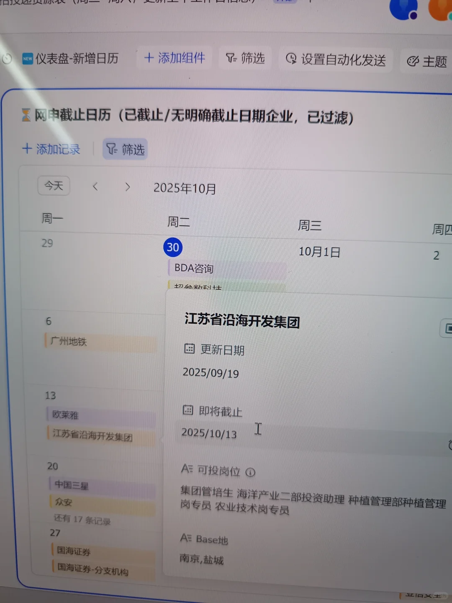Image resolution: width=452 pixels, height=603 pixels.
Task: Click the 周二 column header
Action: 179,222
